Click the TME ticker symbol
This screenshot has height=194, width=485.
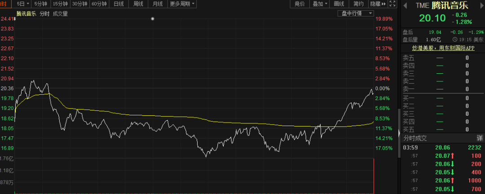(422, 5)
